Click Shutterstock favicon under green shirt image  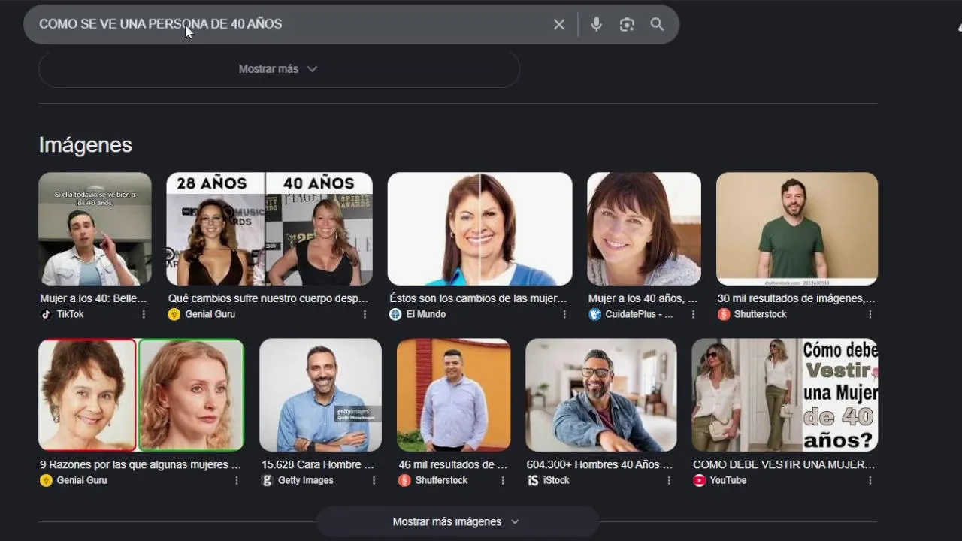coord(724,314)
